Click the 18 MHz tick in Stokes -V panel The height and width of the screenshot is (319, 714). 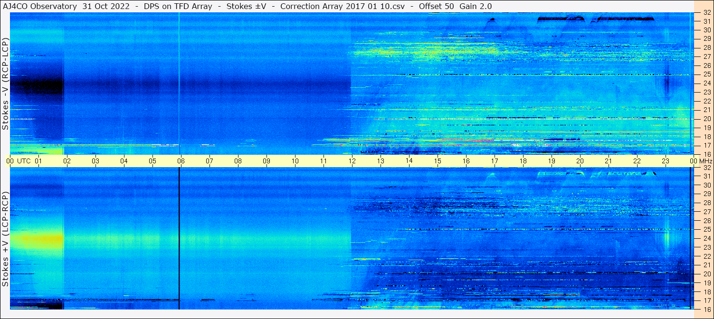[706, 137]
